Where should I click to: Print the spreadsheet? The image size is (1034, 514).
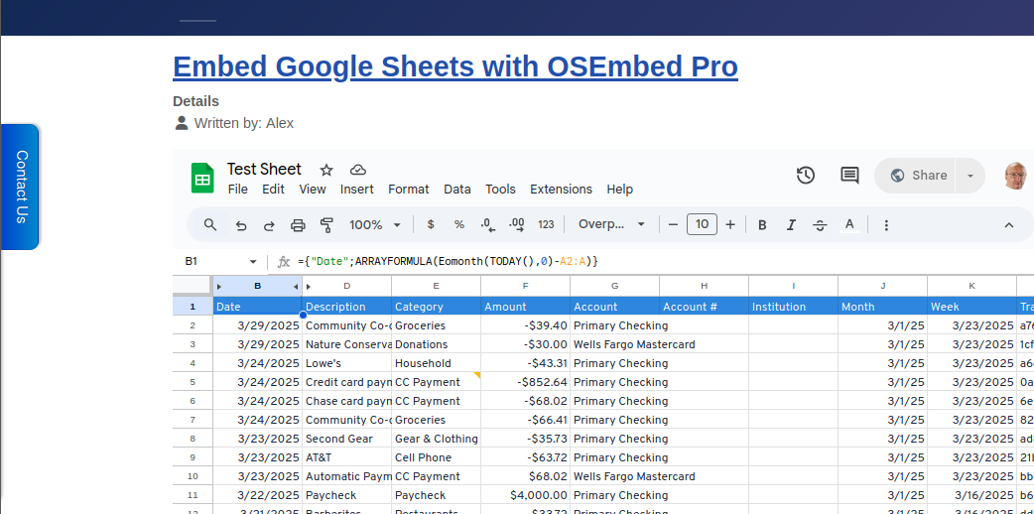(298, 225)
